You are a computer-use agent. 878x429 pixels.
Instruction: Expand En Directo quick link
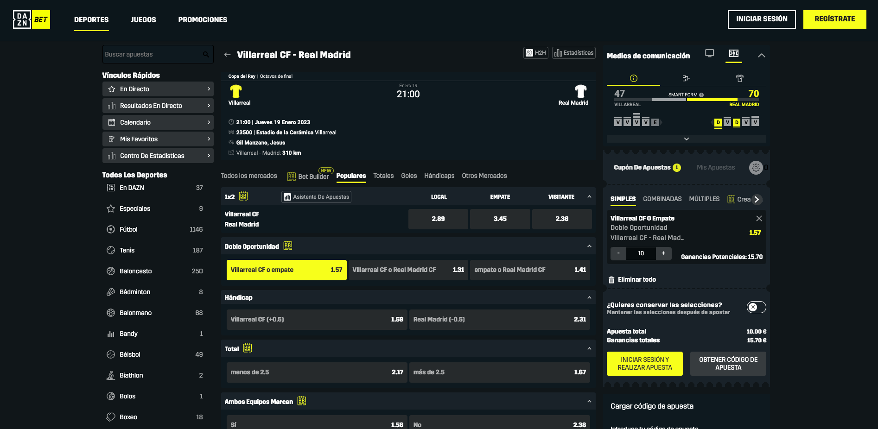pyautogui.click(x=158, y=89)
